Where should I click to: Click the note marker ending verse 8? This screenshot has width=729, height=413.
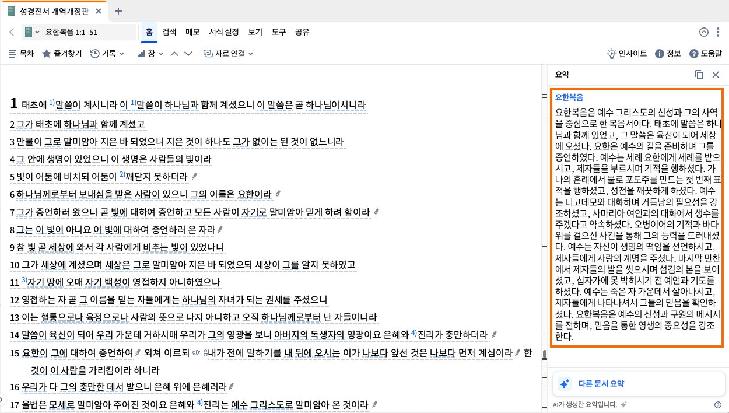coord(219,230)
